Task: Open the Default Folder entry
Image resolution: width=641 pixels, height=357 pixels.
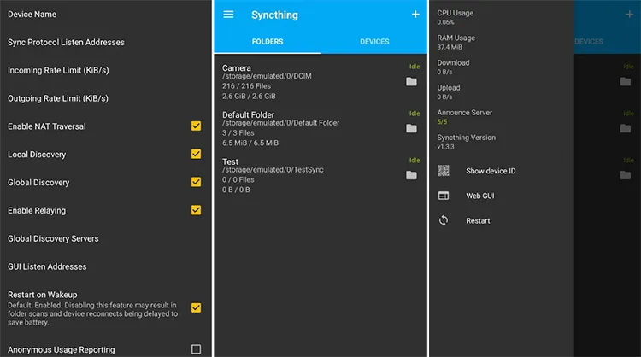Action: [x=320, y=129]
